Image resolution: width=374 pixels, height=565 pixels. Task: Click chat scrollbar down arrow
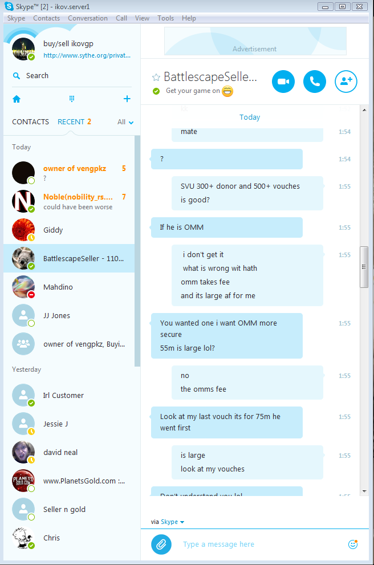[364, 491]
